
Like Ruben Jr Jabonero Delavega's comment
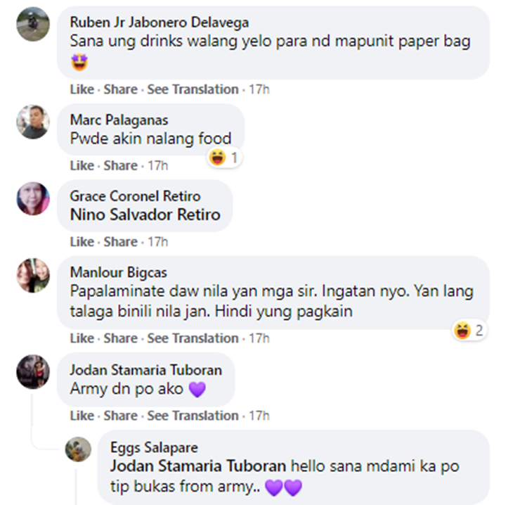click(x=82, y=89)
